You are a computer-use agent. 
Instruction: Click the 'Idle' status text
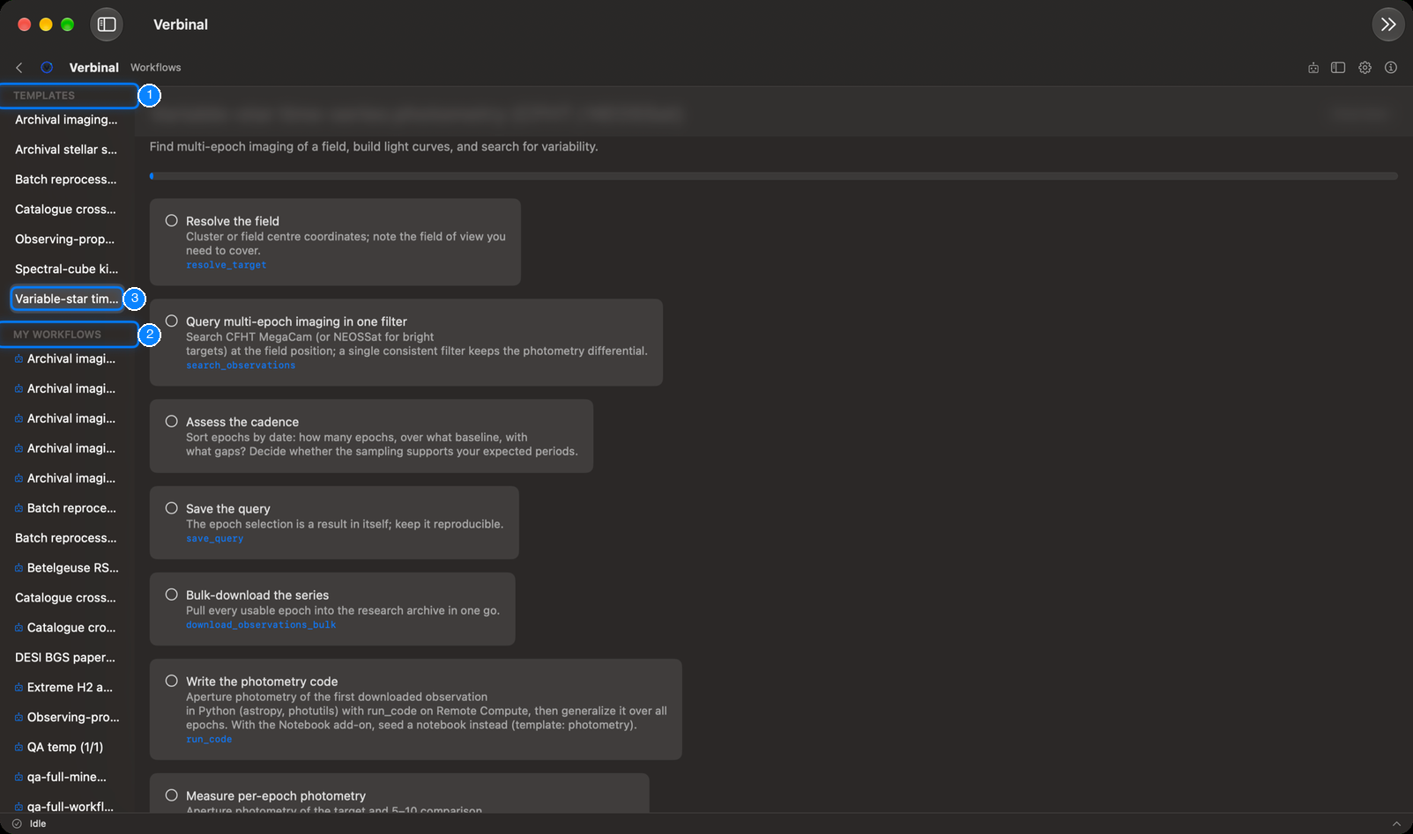coord(38,824)
